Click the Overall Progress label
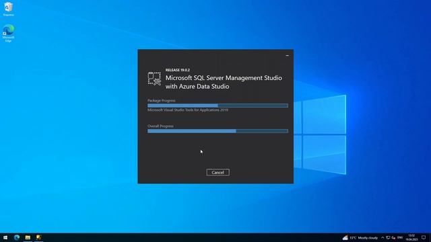This screenshot has width=431, height=242. point(160,126)
